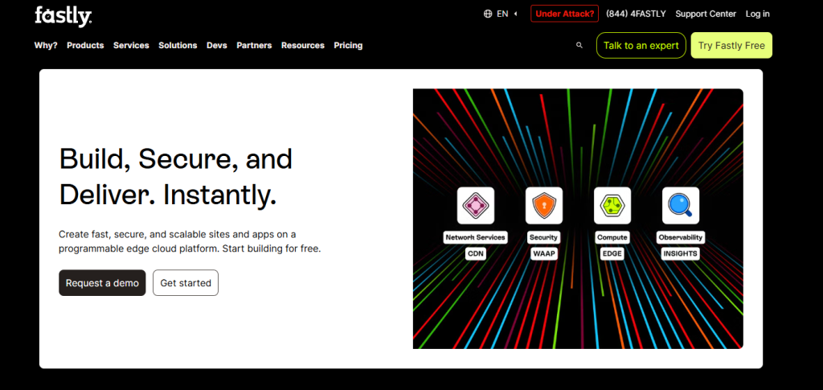Select the Security label
The image size is (823, 390).
pos(544,237)
